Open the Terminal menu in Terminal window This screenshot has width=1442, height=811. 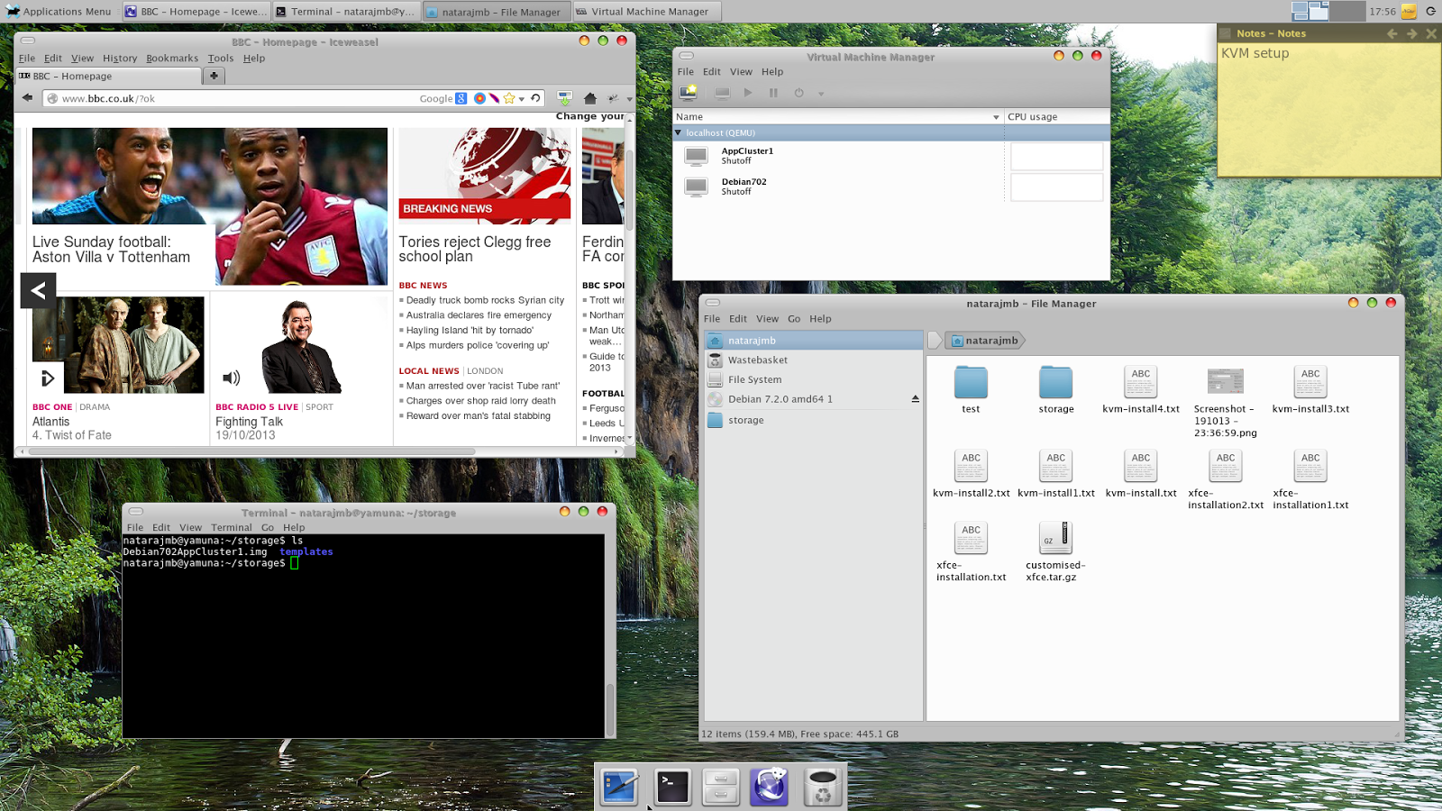tap(232, 527)
